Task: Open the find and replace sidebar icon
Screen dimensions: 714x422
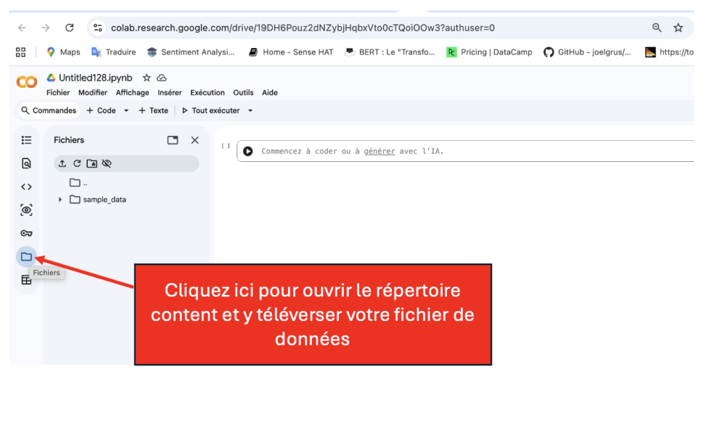Action: pyautogui.click(x=26, y=163)
